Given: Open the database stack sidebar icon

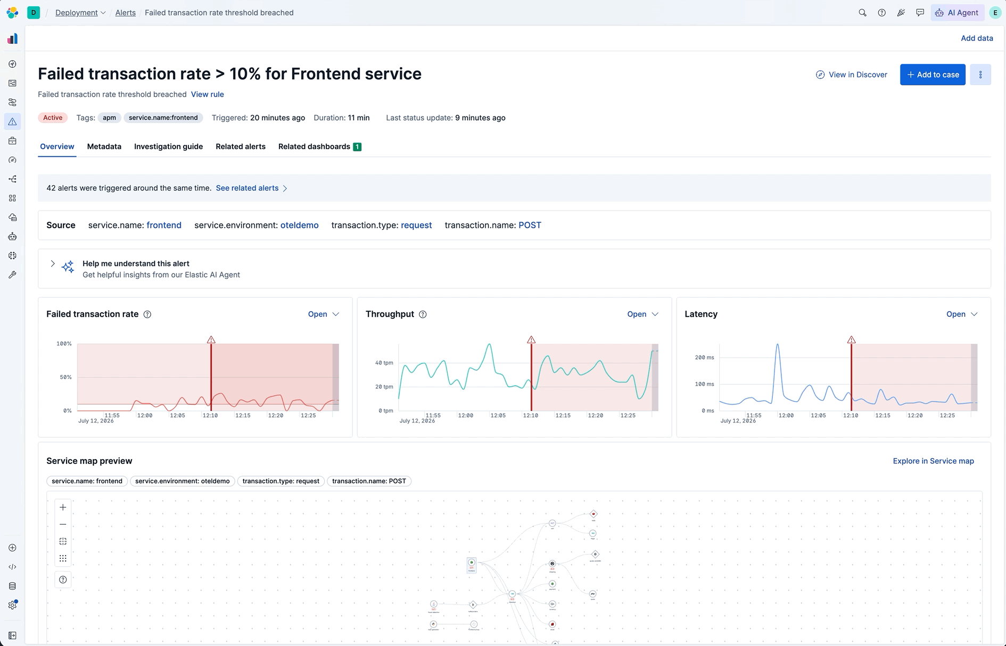Looking at the screenshot, I should pyautogui.click(x=12, y=586).
